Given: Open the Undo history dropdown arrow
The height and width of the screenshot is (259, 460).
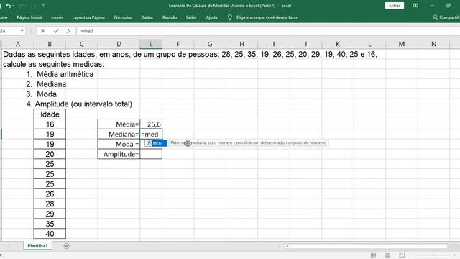Looking at the screenshot, I should (14, 6).
